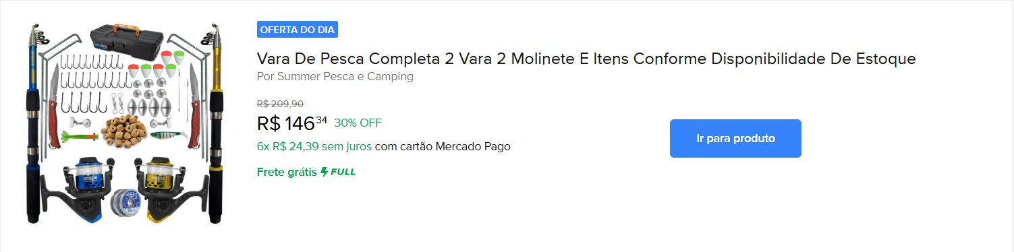Click the FULL lightning bolt icon
This screenshot has width=1014, height=252.
pos(325,172)
